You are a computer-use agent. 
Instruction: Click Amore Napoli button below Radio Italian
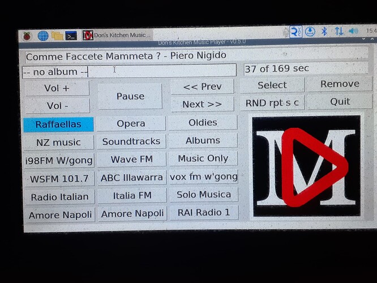(60, 215)
